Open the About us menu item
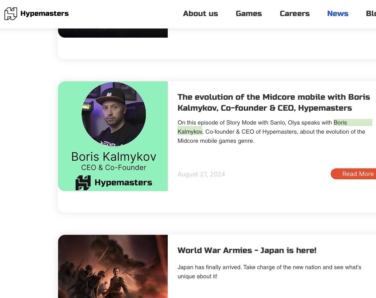This screenshot has height=298, width=376. coord(201,14)
